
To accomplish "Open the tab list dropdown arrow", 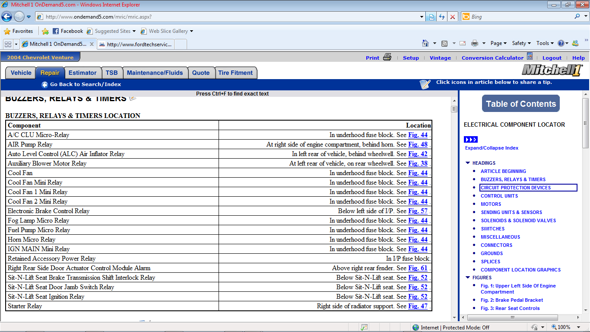I will click(x=16, y=44).
